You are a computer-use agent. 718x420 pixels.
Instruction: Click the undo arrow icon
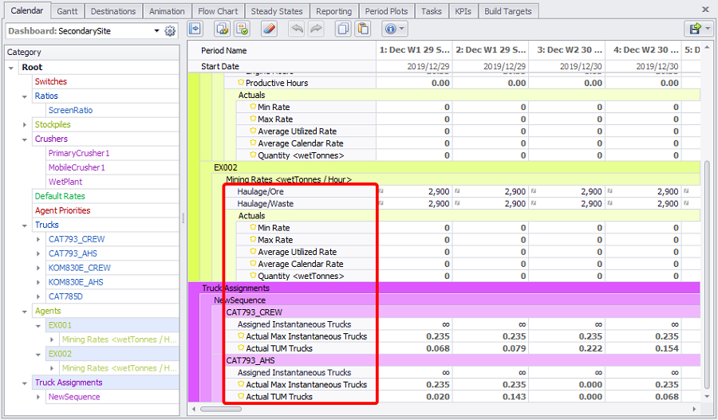[297, 29]
